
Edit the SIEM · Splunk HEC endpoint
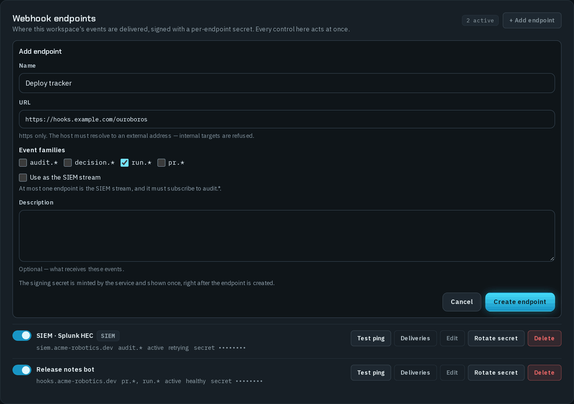452,338
